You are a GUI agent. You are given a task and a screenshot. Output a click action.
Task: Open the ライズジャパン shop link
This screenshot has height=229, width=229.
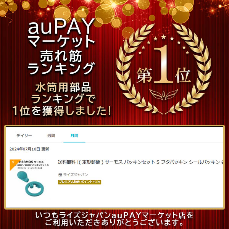click(76, 175)
